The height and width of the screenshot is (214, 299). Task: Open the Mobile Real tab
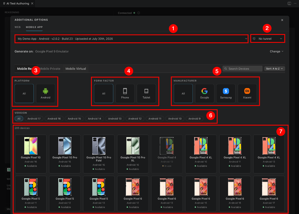(x=25, y=69)
